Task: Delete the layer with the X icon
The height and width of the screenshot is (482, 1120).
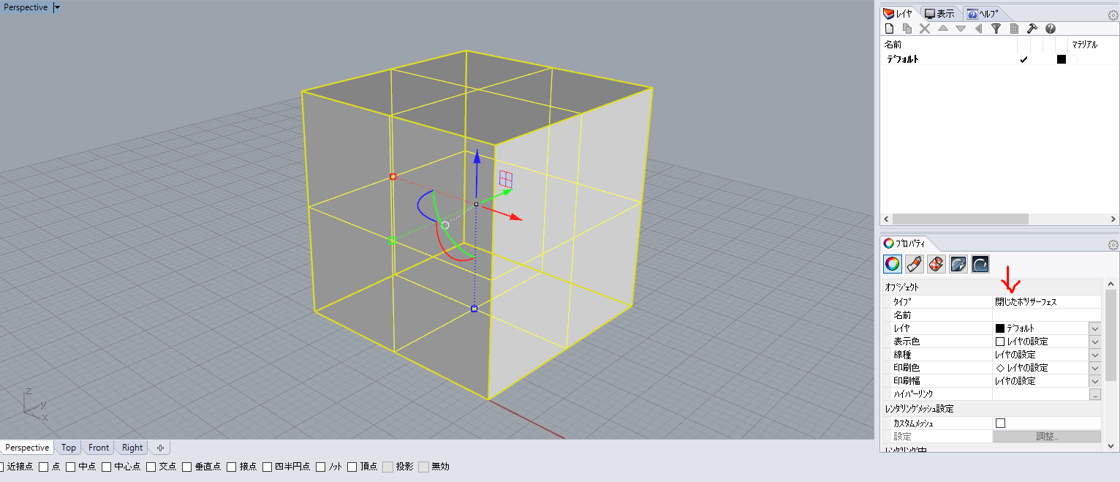Action: (925, 29)
